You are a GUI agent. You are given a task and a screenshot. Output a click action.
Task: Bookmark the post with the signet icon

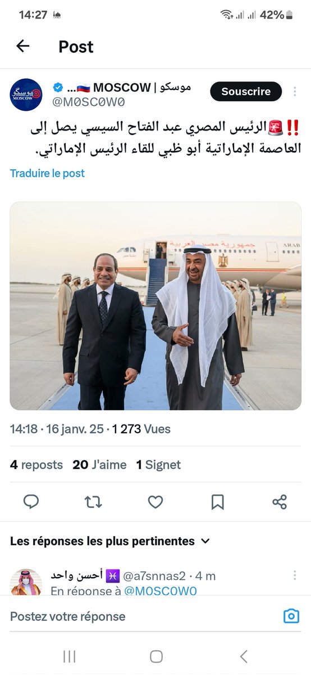point(218,502)
